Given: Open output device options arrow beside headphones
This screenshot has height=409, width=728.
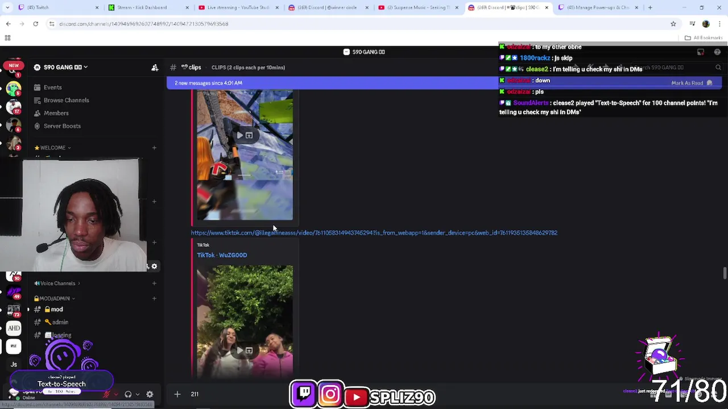Looking at the screenshot, I should pyautogui.click(x=137, y=394).
